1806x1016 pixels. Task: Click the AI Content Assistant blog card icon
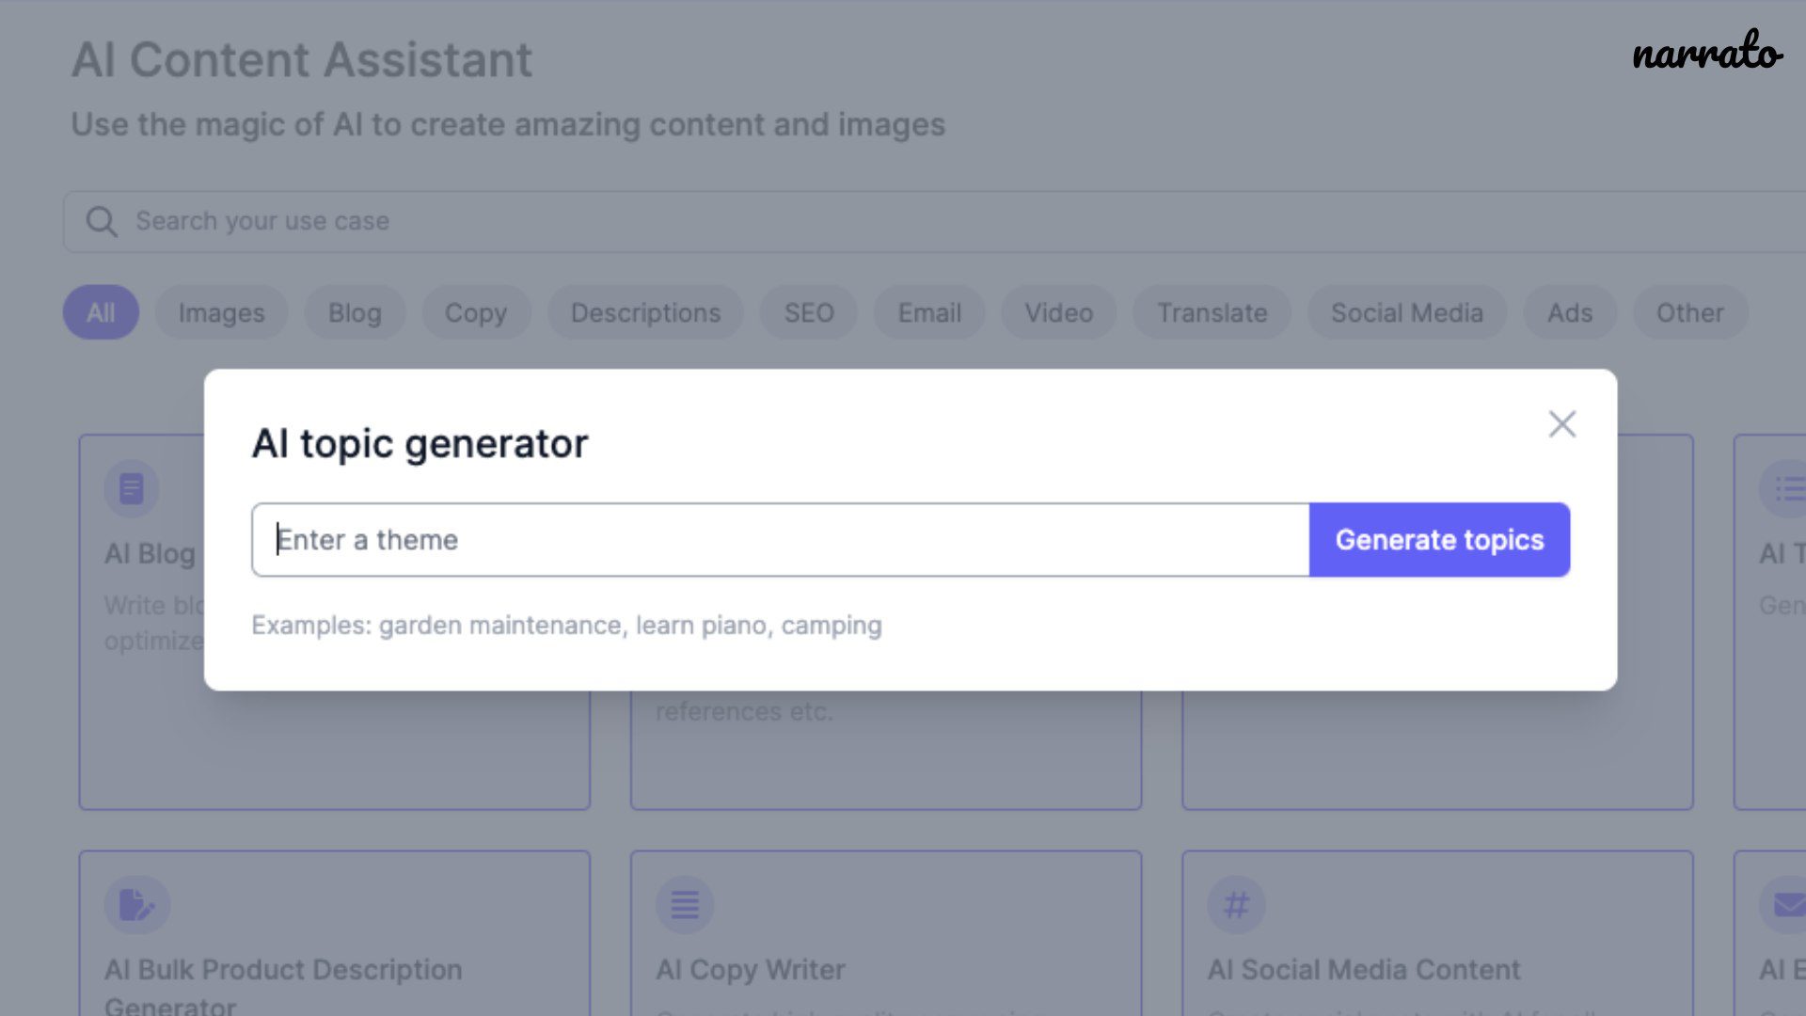pyautogui.click(x=132, y=487)
